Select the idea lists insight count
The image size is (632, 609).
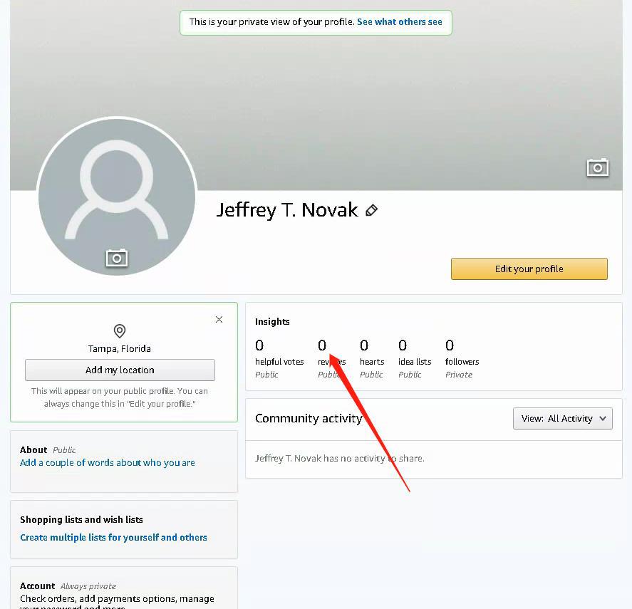pyautogui.click(x=403, y=345)
